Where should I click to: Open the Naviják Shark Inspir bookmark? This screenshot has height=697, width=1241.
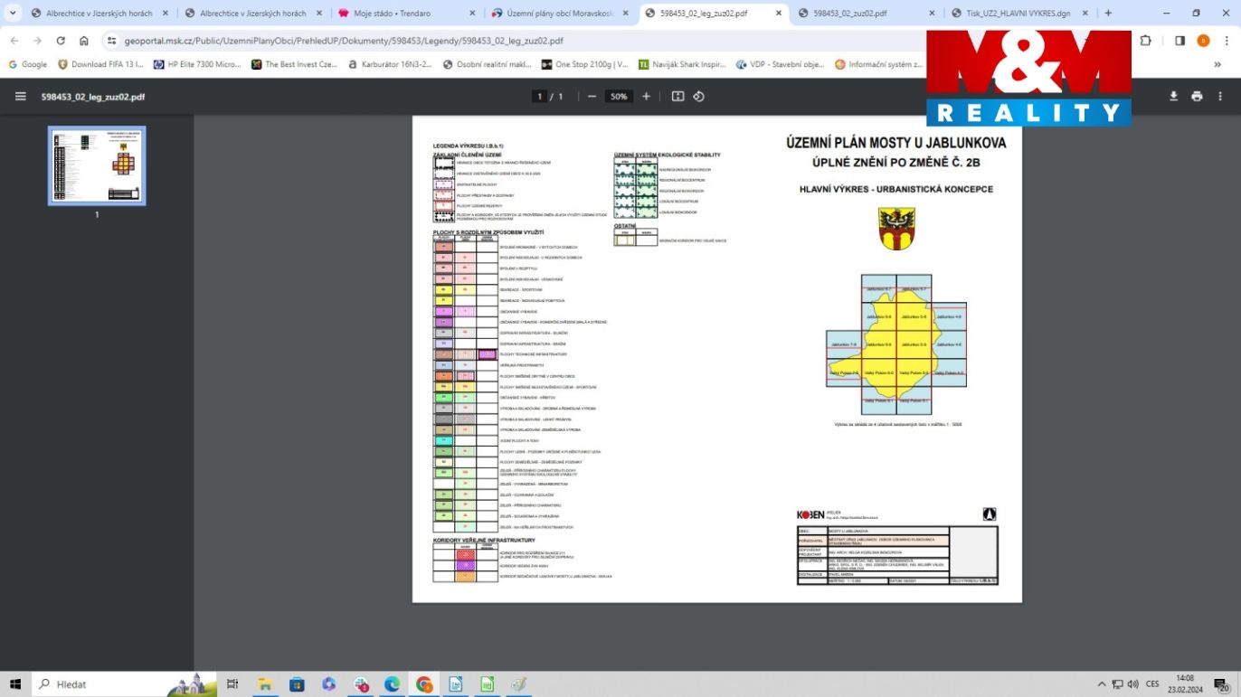point(682,65)
